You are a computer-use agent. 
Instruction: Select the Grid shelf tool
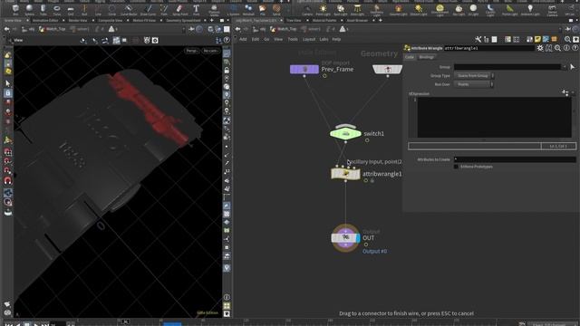click(71, 10)
